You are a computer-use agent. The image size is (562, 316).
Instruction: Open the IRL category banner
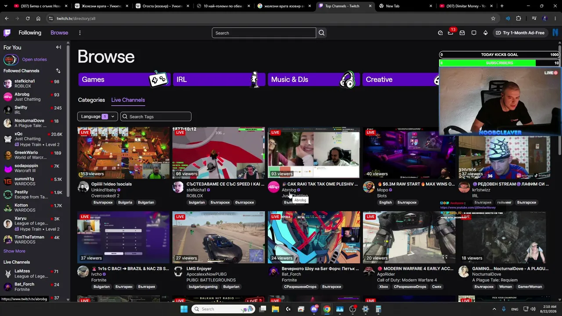click(x=219, y=79)
